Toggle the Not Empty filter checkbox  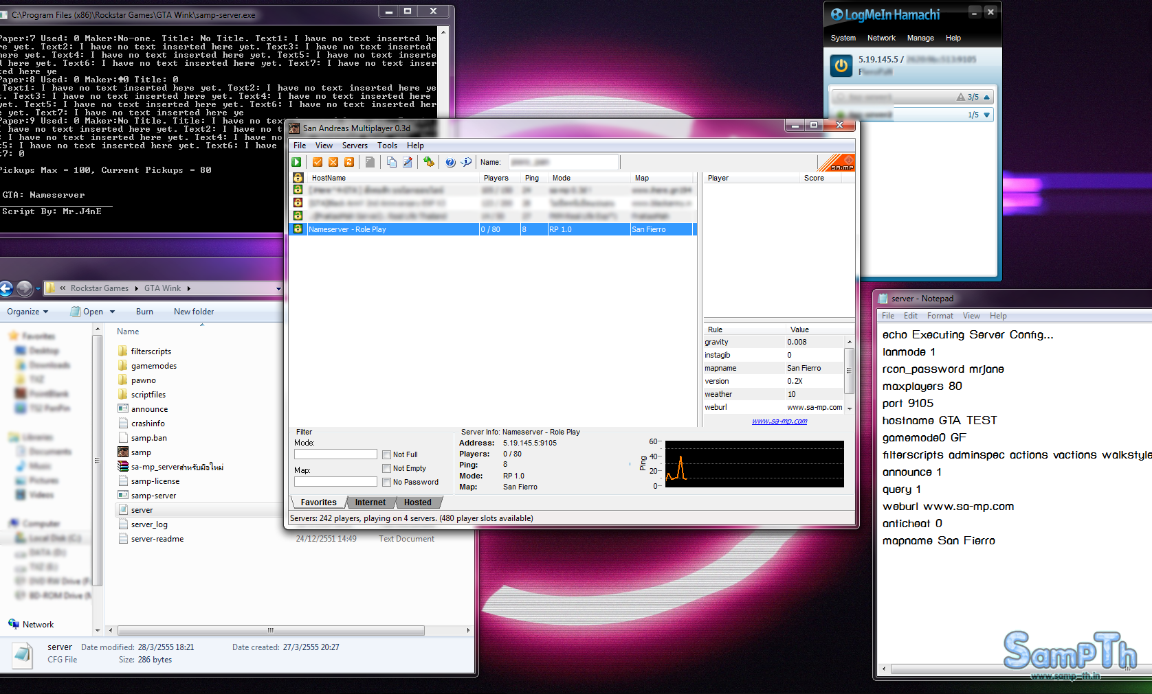coord(386,468)
